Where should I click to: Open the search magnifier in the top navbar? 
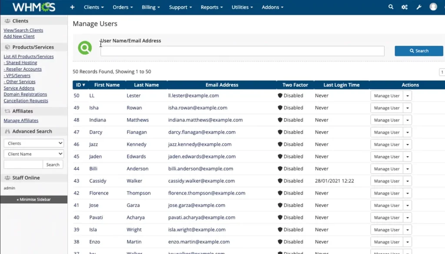(x=390, y=7)
